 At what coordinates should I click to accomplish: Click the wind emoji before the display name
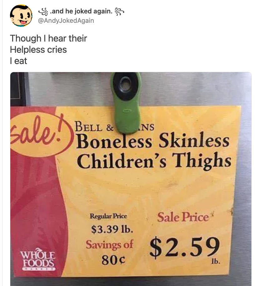[x=43, y=12]
